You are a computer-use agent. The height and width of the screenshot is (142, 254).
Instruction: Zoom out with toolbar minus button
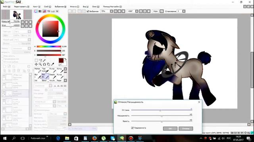click(115, 11)
